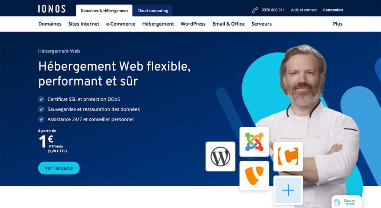
Task: Switch to Domaines & Hébergement tab
Action: pos(104,11)
